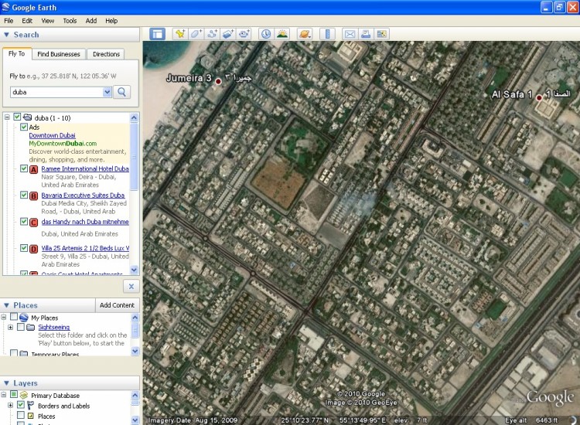Open the Help menu
Image resolution: width=580 pixels, height=425 pixels.
coord(111,21)
